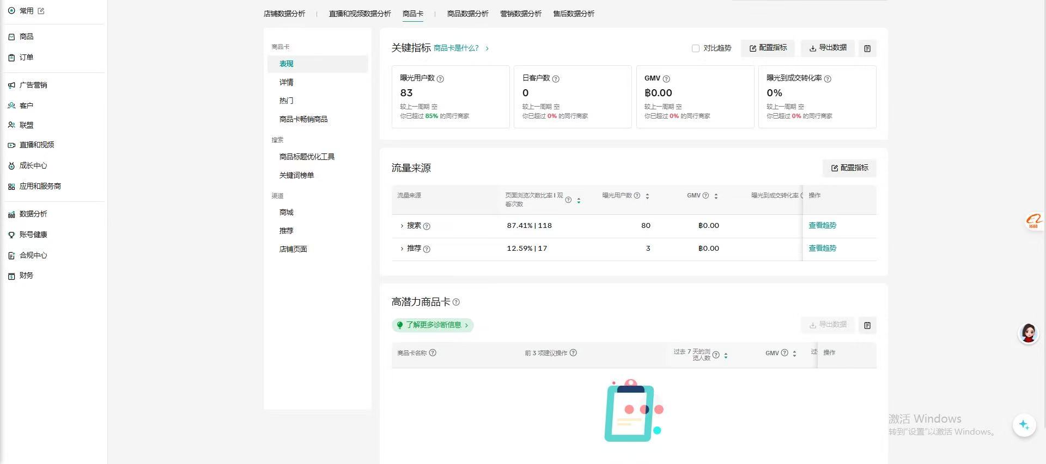1046x464 pixels.
Task: Open the document icon beside 导出数据
Action: coord(867,48)
